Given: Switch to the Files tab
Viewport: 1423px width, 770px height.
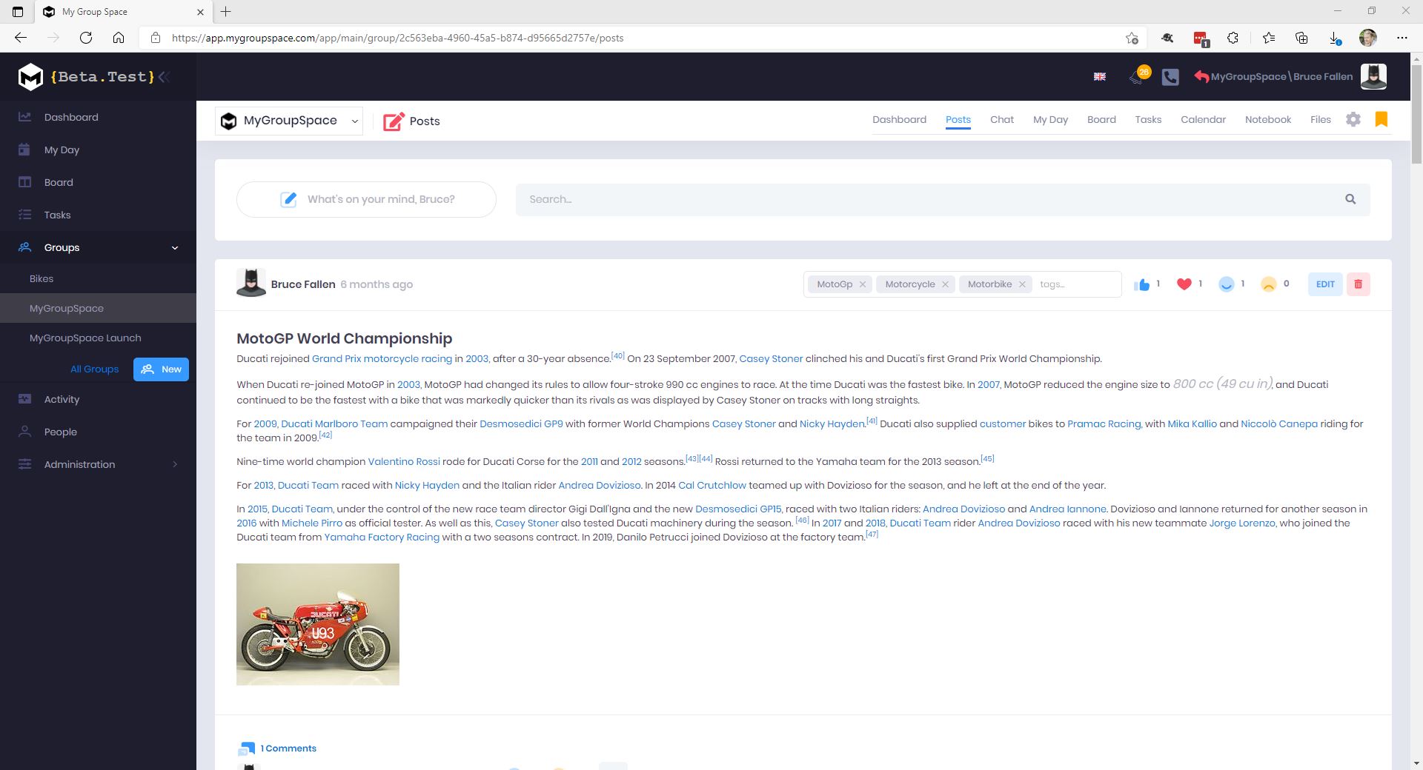Looking at the screenshot, I should pos(1321,120).
